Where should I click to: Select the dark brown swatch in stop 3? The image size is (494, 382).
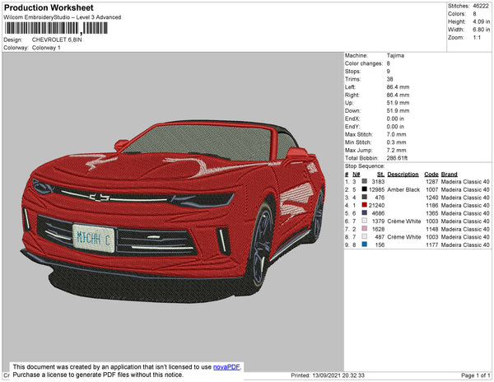click(364, 198)
